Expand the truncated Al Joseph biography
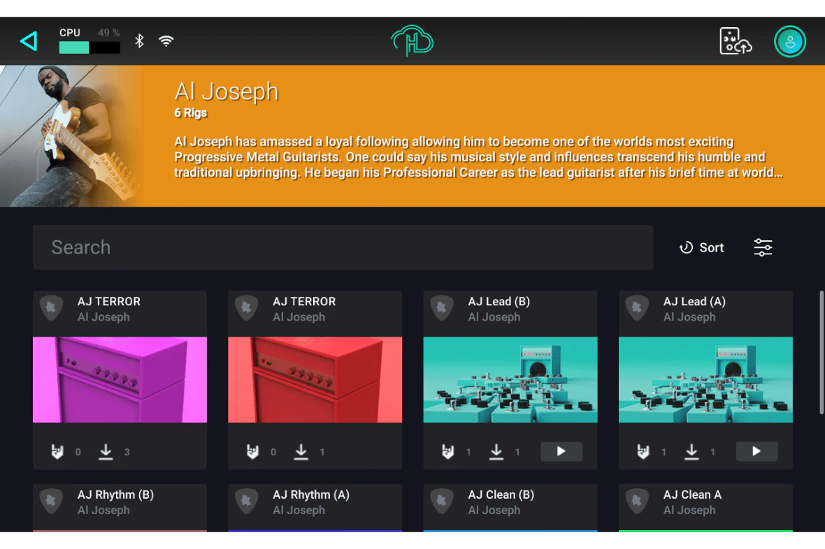This screenshot has width=825, height=549. (x=478, y=157)
